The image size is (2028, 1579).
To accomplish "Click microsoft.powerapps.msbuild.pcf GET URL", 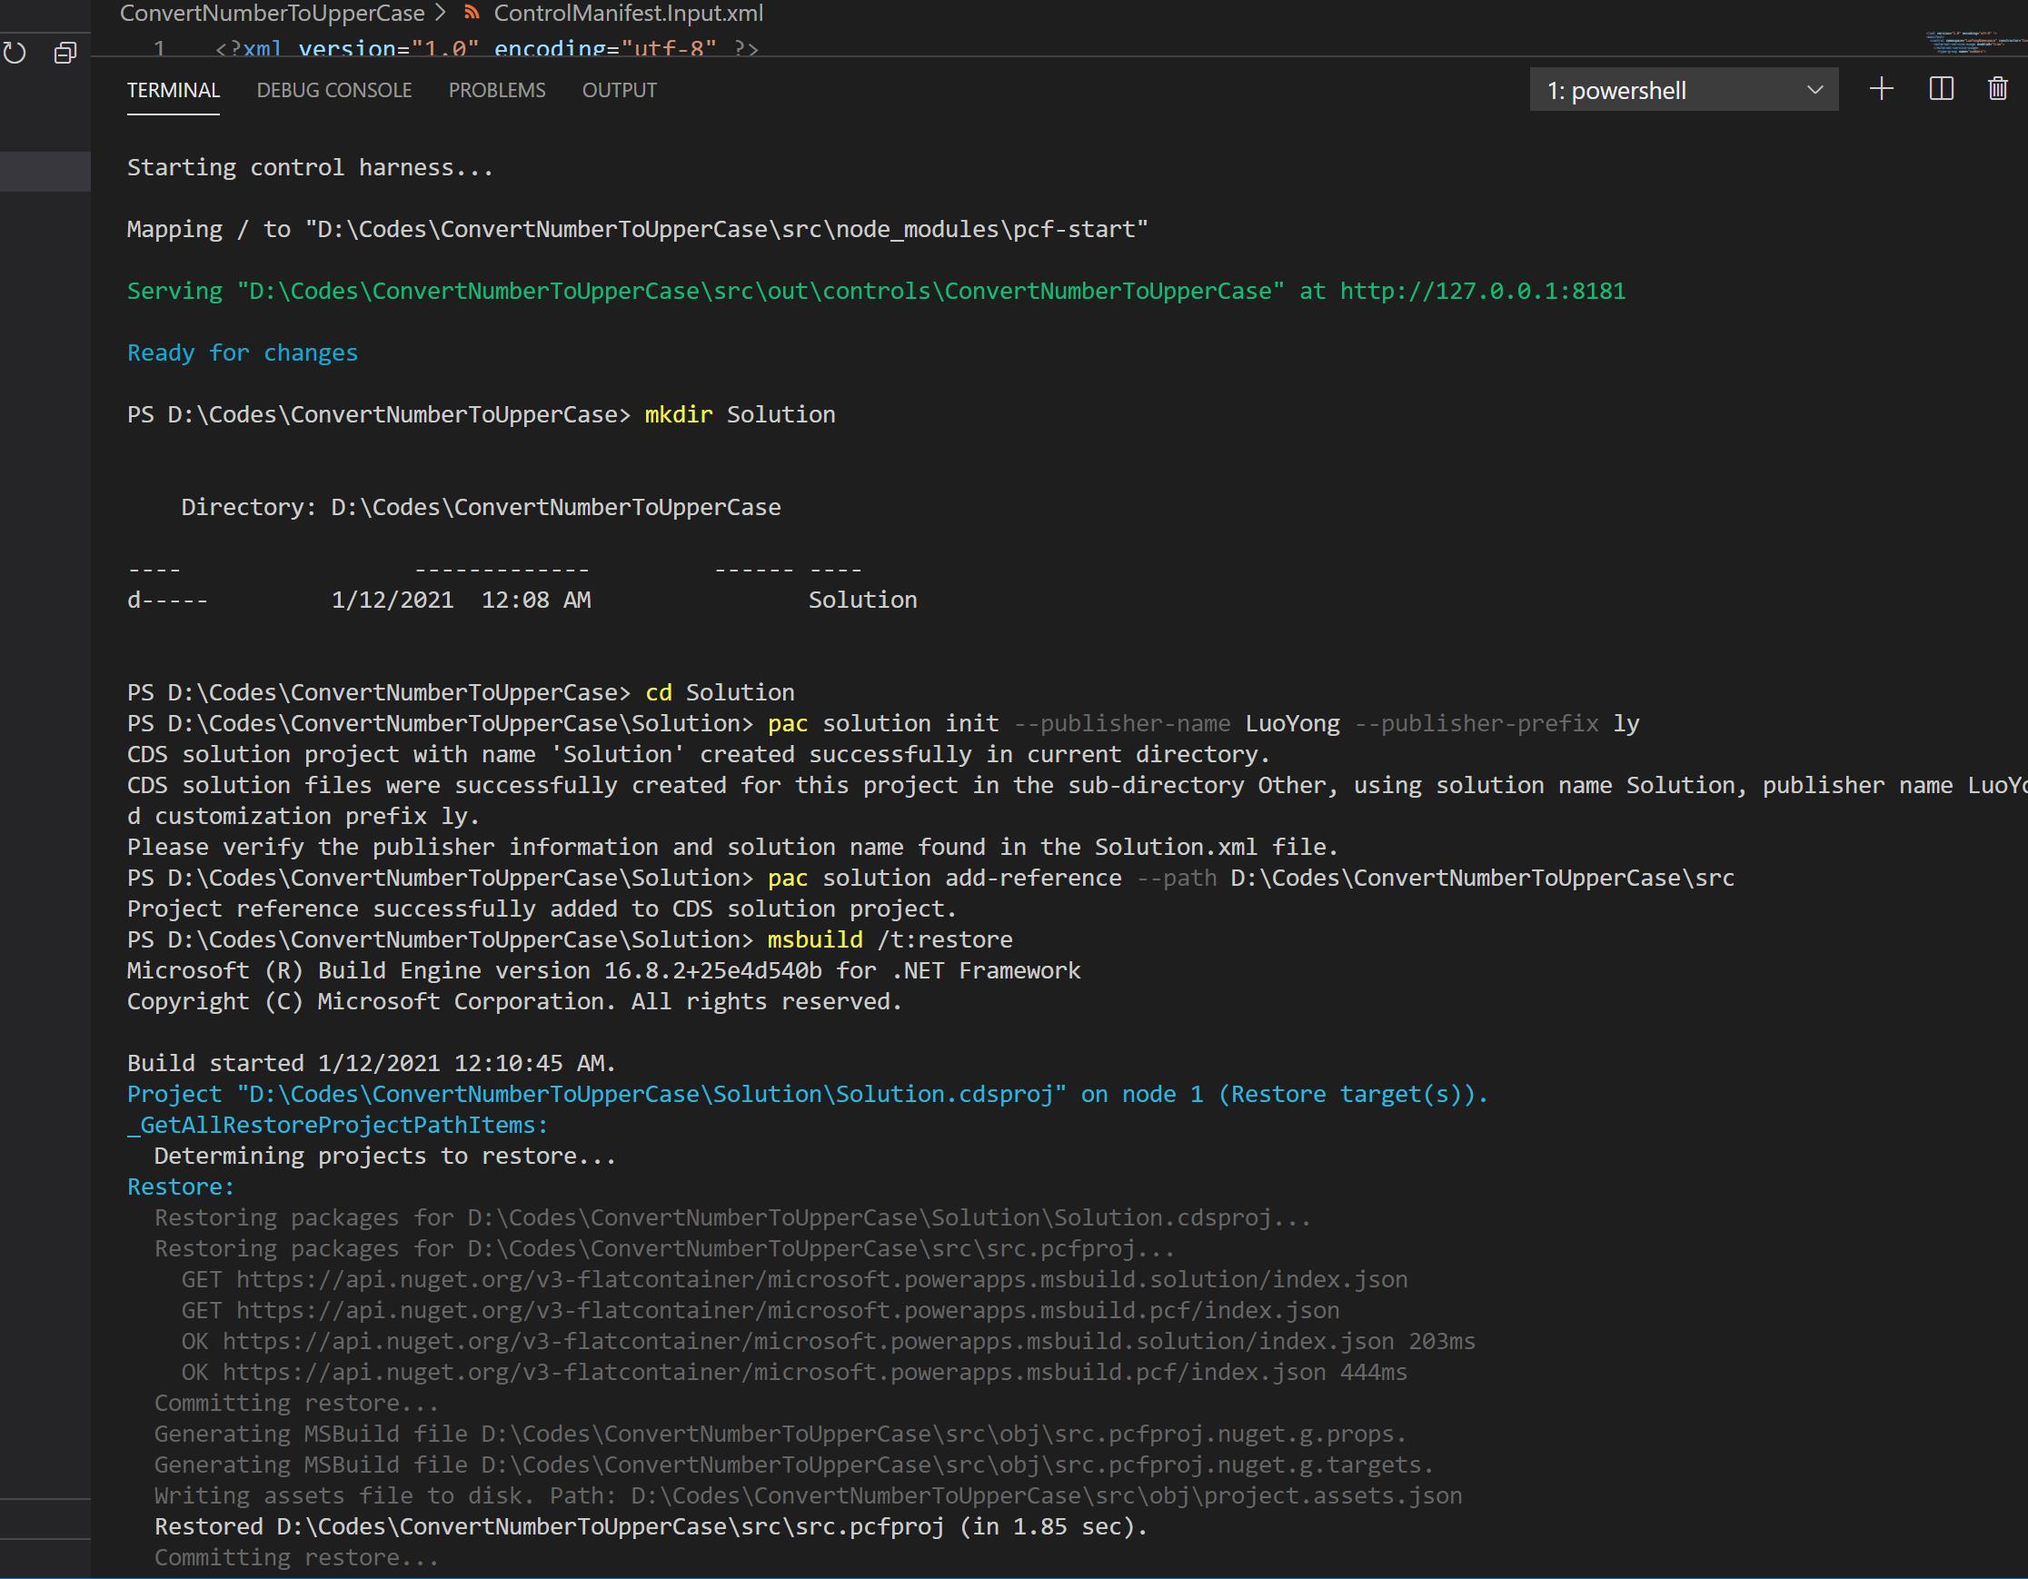I will 788,1311.
